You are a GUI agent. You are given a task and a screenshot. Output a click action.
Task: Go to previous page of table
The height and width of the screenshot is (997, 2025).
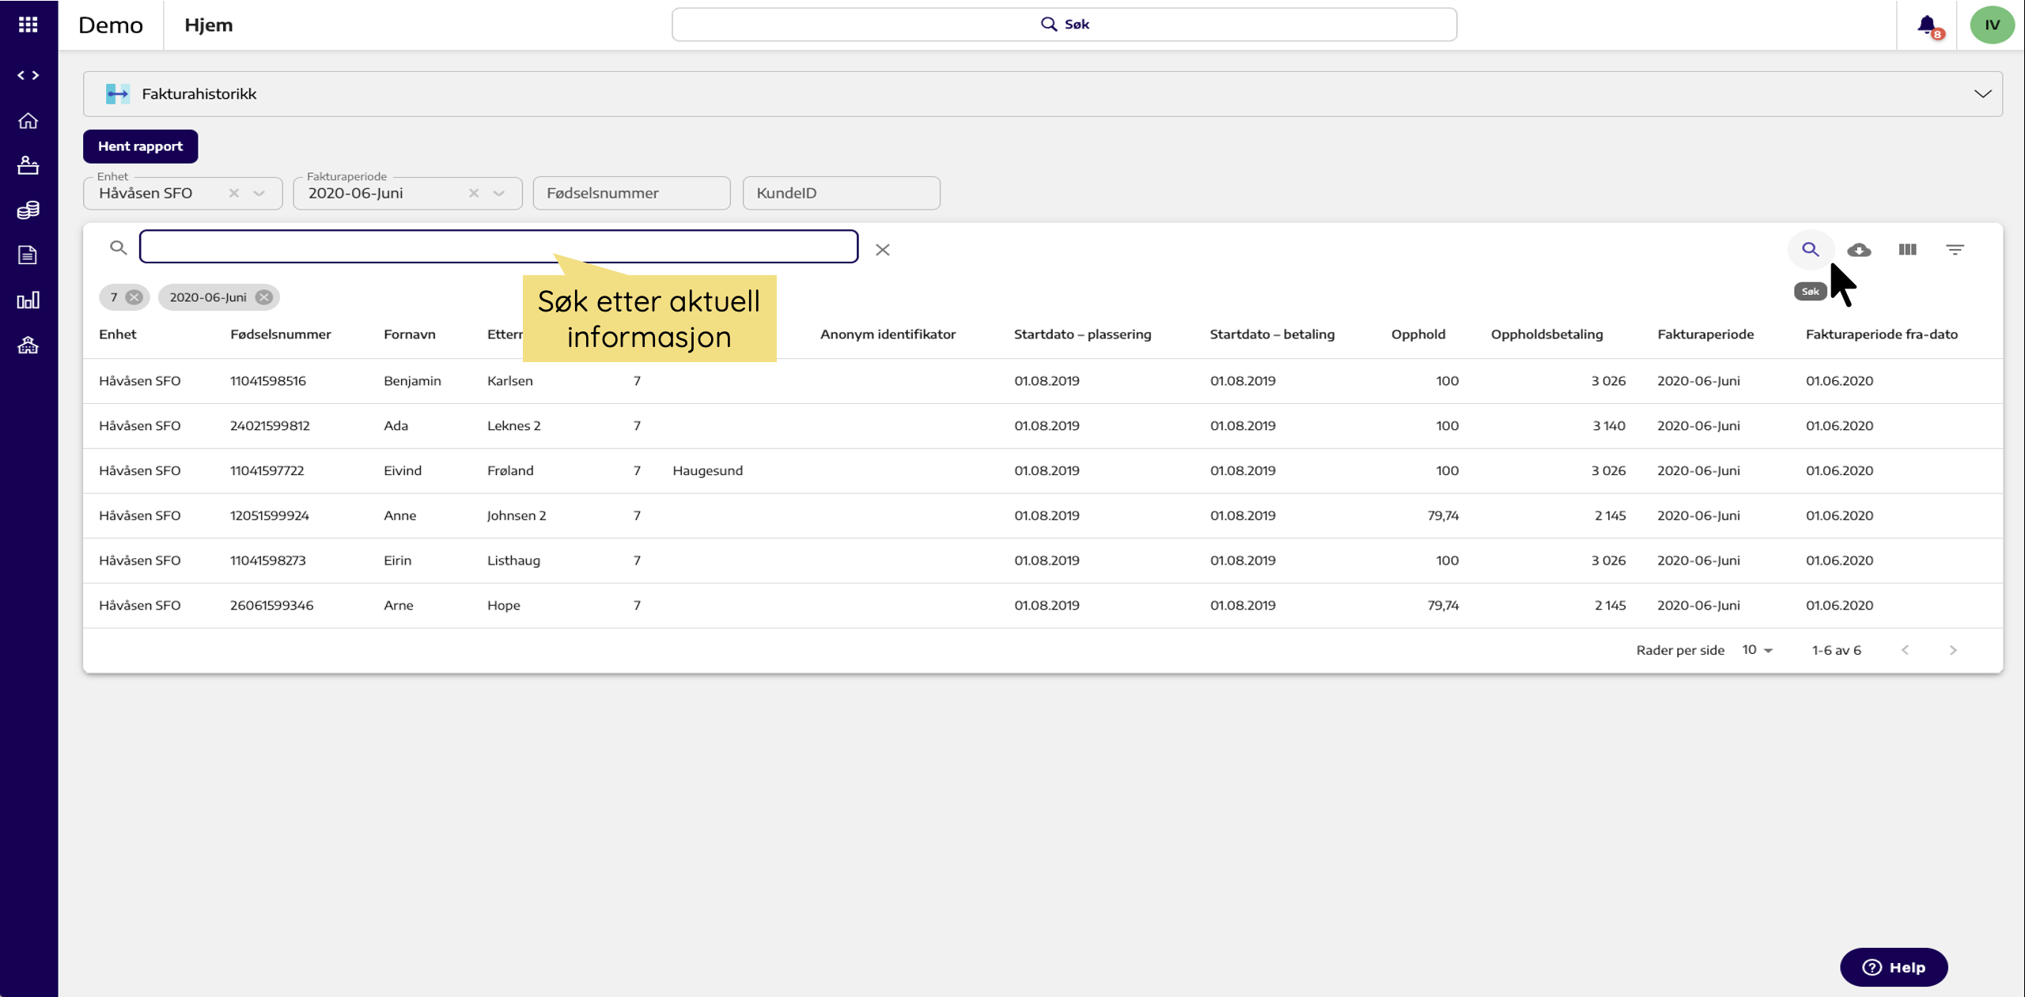[x=1906, y=650]
